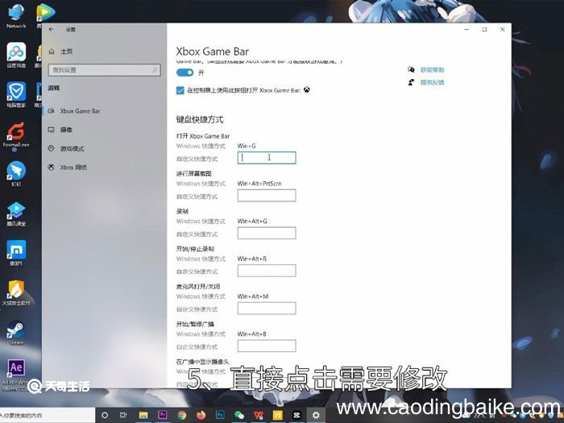Click the custom shortcut field under Win+Alt+M
564x423 pixels.
[x=267, y=309]
